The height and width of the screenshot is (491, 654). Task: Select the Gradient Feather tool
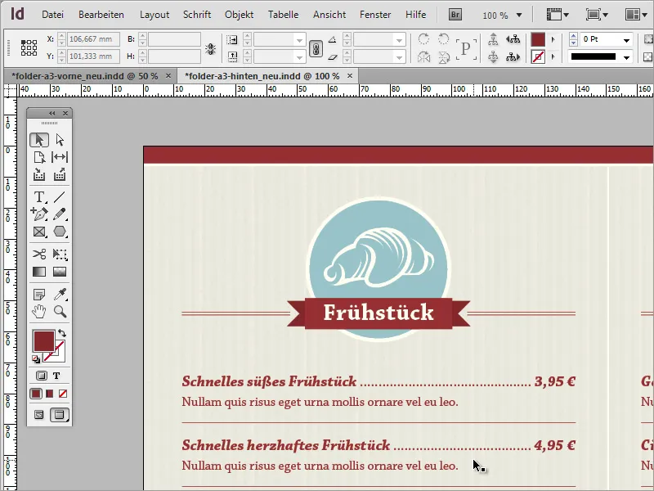point(60,272)
